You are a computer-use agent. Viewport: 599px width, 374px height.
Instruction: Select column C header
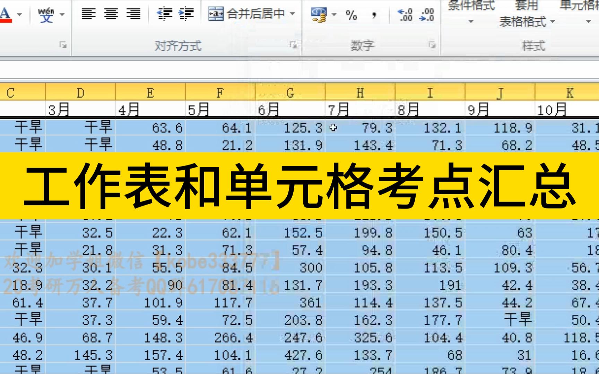click(x=23, y=93)
